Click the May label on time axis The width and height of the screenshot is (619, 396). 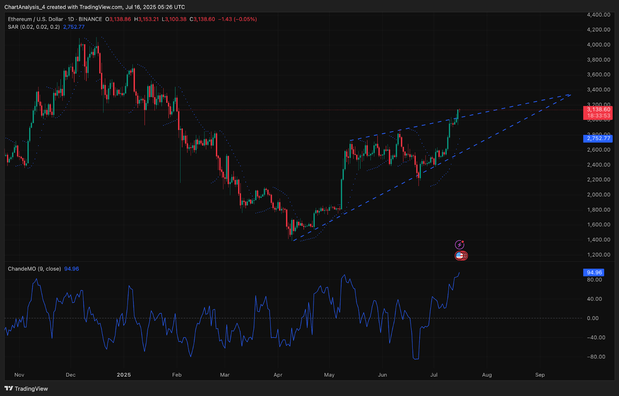click(x=329, y=375)
